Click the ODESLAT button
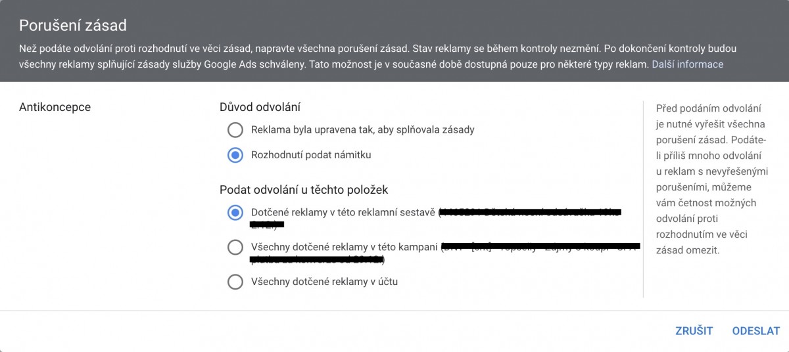Image resolution: width=789 pixels, height=352 pixels. (x=755, y=331)
